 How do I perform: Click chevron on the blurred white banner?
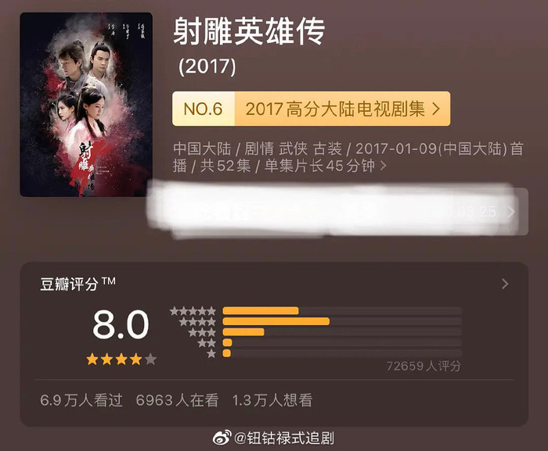click(x=511, y=212)
